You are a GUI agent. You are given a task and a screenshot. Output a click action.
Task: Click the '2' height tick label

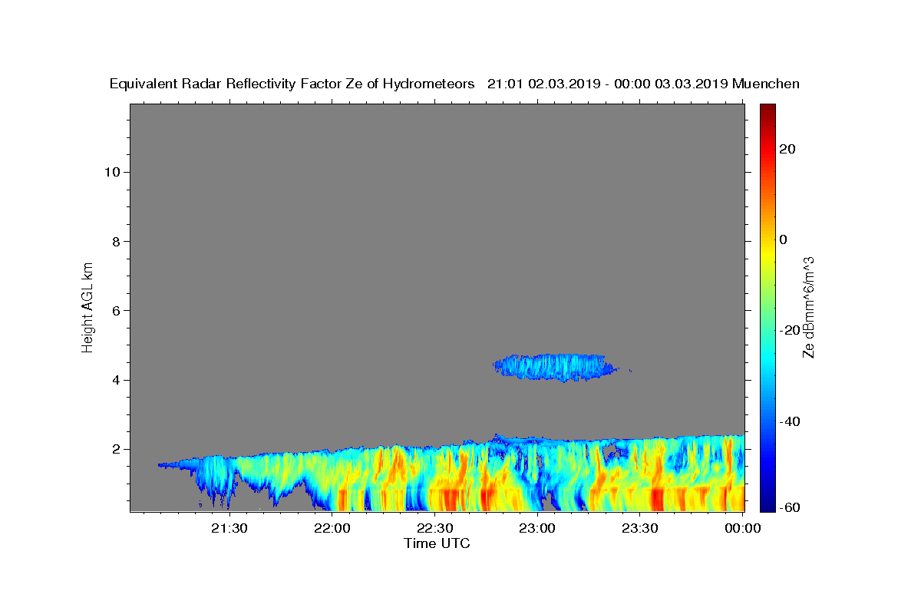[x=117, y=449]
